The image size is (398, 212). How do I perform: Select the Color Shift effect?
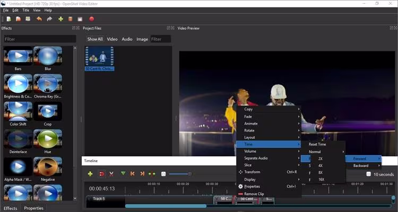[18, 114]
